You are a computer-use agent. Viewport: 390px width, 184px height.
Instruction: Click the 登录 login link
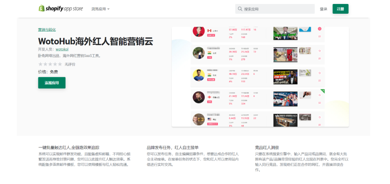(x=323, y=9)
